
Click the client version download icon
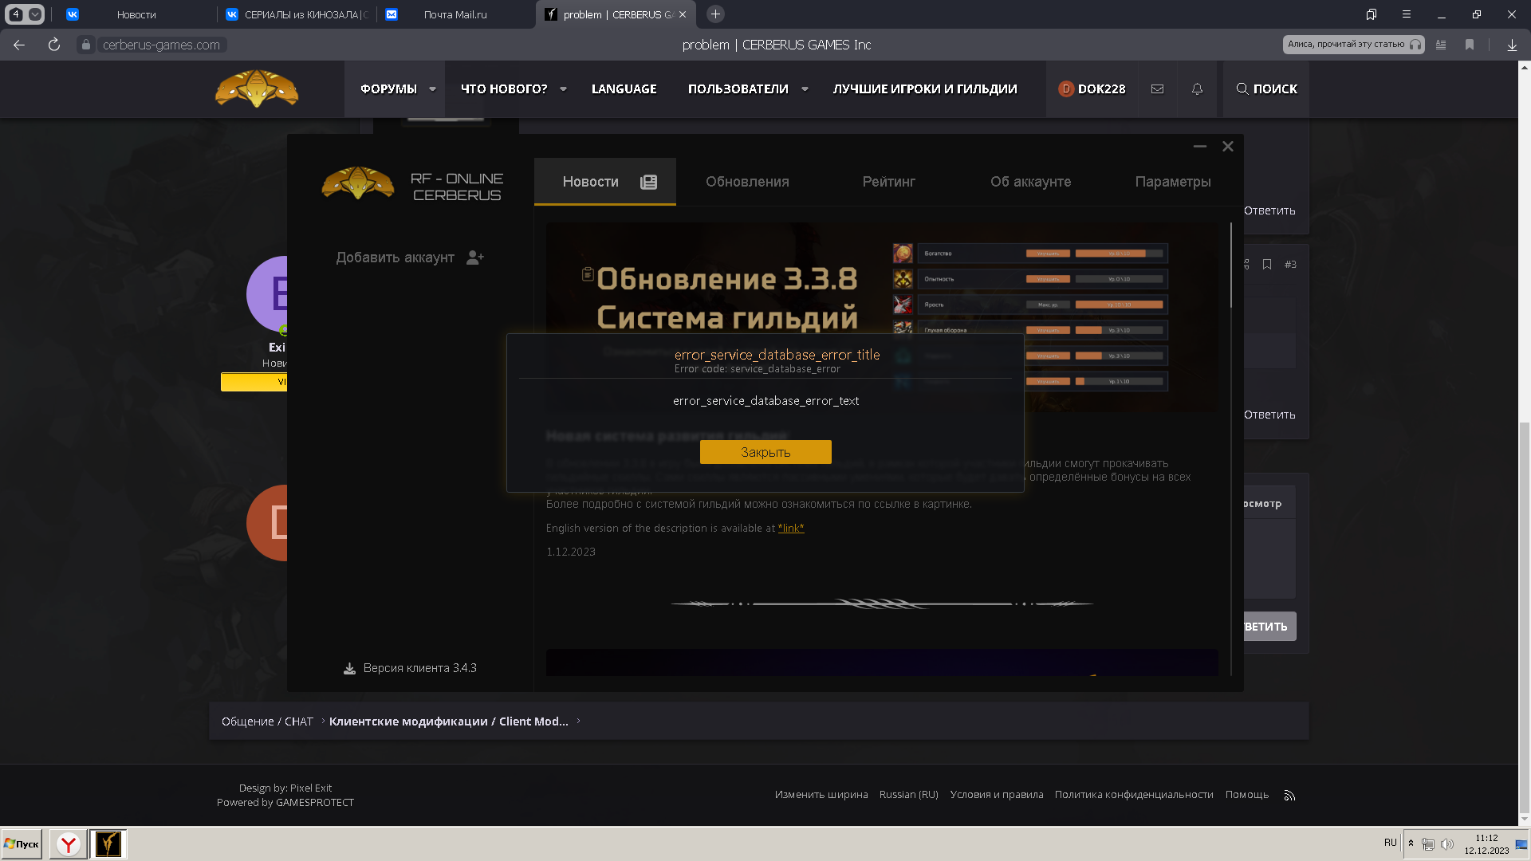tap(349, 668)
